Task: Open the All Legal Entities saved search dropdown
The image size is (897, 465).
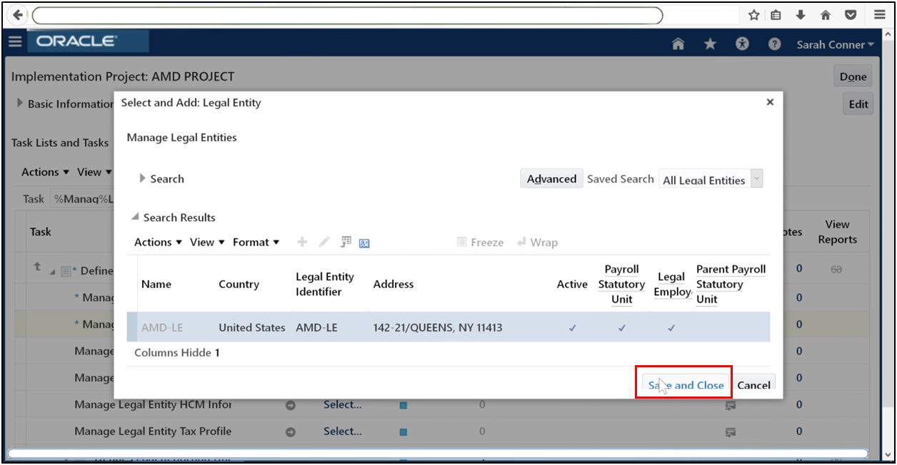Action: coord(756,178)
